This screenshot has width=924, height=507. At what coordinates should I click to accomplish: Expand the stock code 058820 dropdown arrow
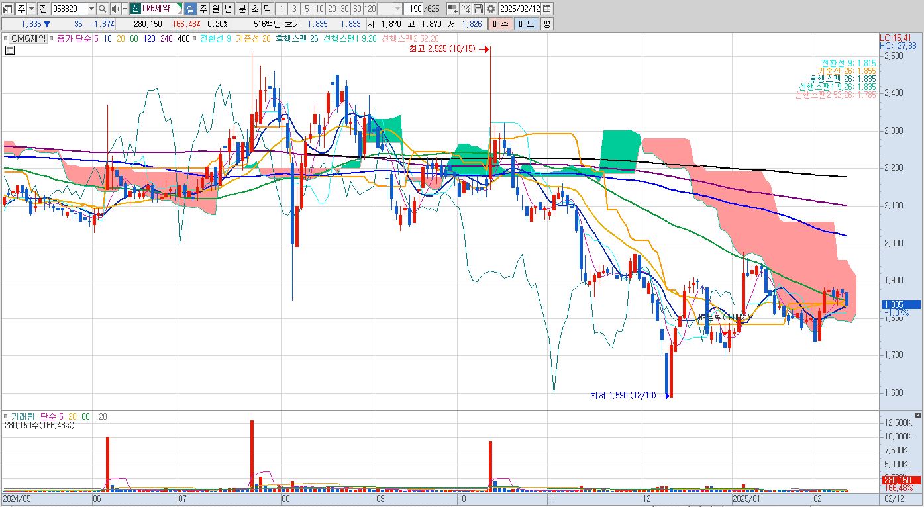tap(91, 9)
